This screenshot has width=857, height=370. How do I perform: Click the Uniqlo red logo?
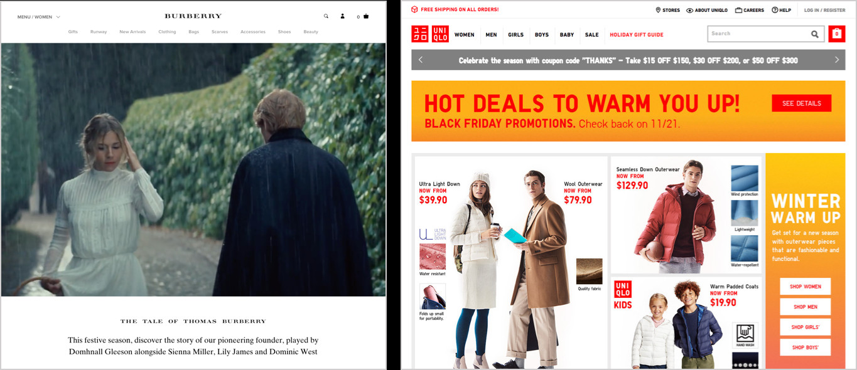click(x=430, y=34)
